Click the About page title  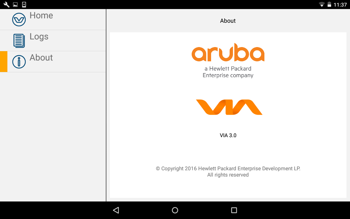[x=228, y=21]
